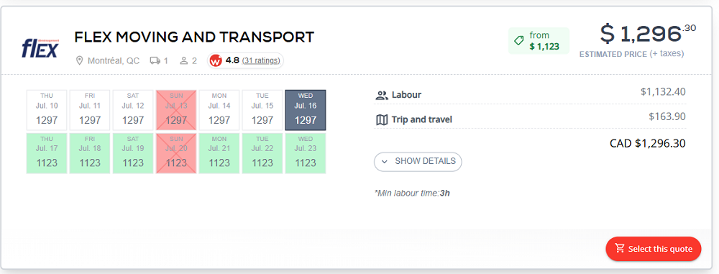719x274 pixels.
Task: Expand SHOW DETAILS price breakdown
Action: coord(418,162)
